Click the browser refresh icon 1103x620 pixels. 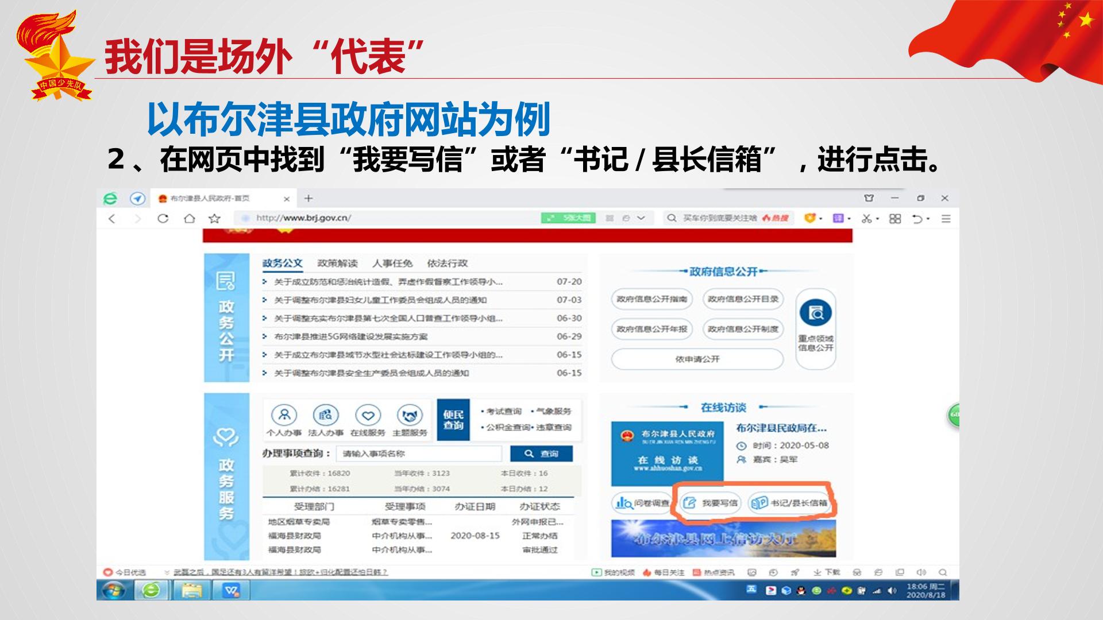(163, 218)
